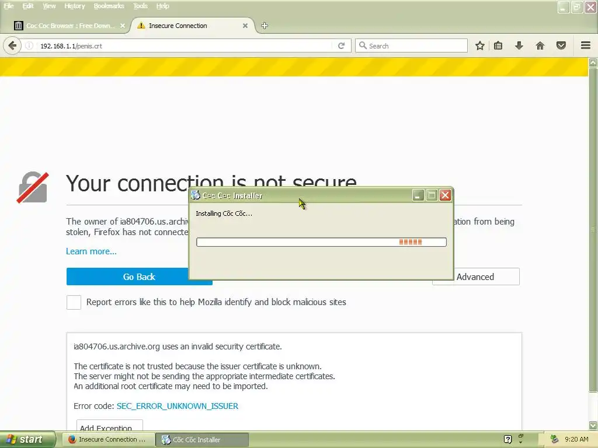The width and height of the screenshot is (598, 448).
Task: Switch to Coc Coc Browser Free Download tab
Action: click(x=70, y=26)
